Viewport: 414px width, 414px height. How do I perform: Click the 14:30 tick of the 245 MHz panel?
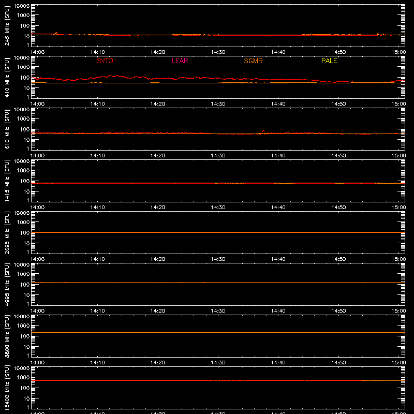coord(218,52)
